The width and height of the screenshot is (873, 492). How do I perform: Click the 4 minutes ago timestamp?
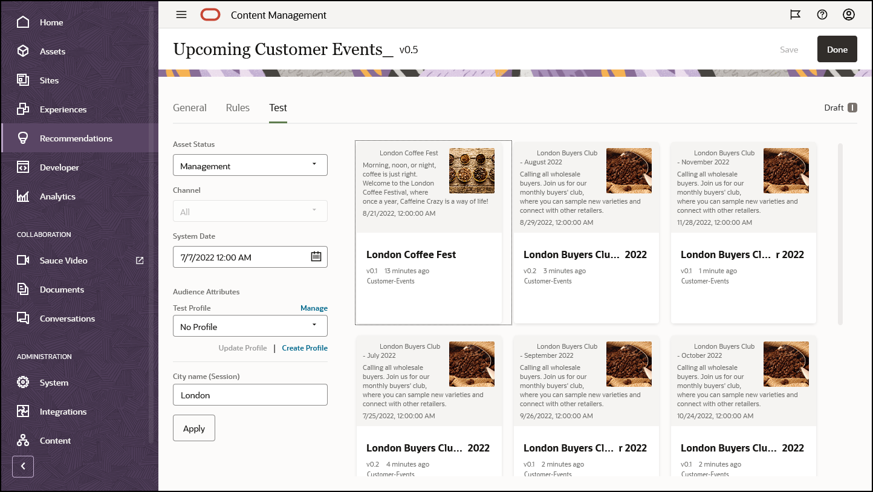[407, 464]
